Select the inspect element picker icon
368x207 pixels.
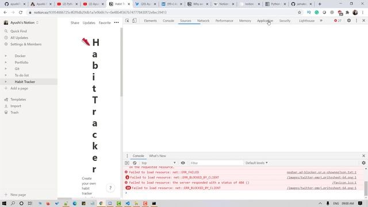[x=127, y=21]
